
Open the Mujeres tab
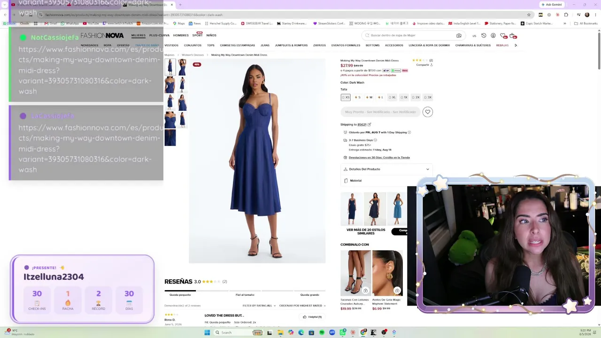click(138, 35)
